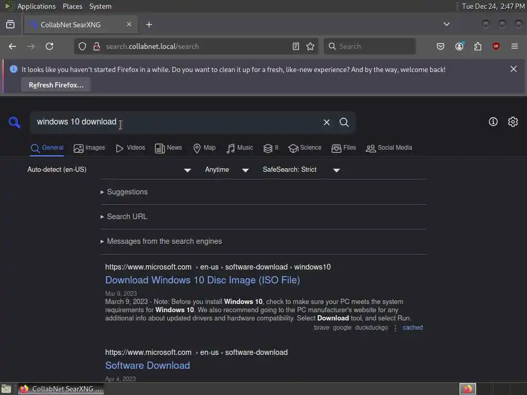Screen dimensions: 527x395
Task: Click CollabNet SearXNG taskbar window button
Action: [61, 389]
